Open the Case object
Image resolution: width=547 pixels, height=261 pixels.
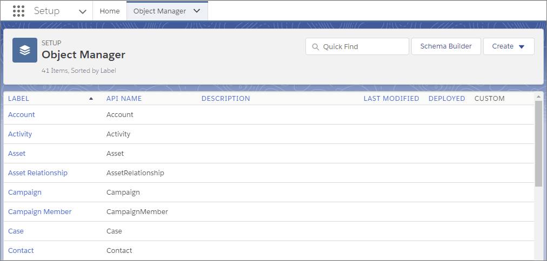(16, 231)
